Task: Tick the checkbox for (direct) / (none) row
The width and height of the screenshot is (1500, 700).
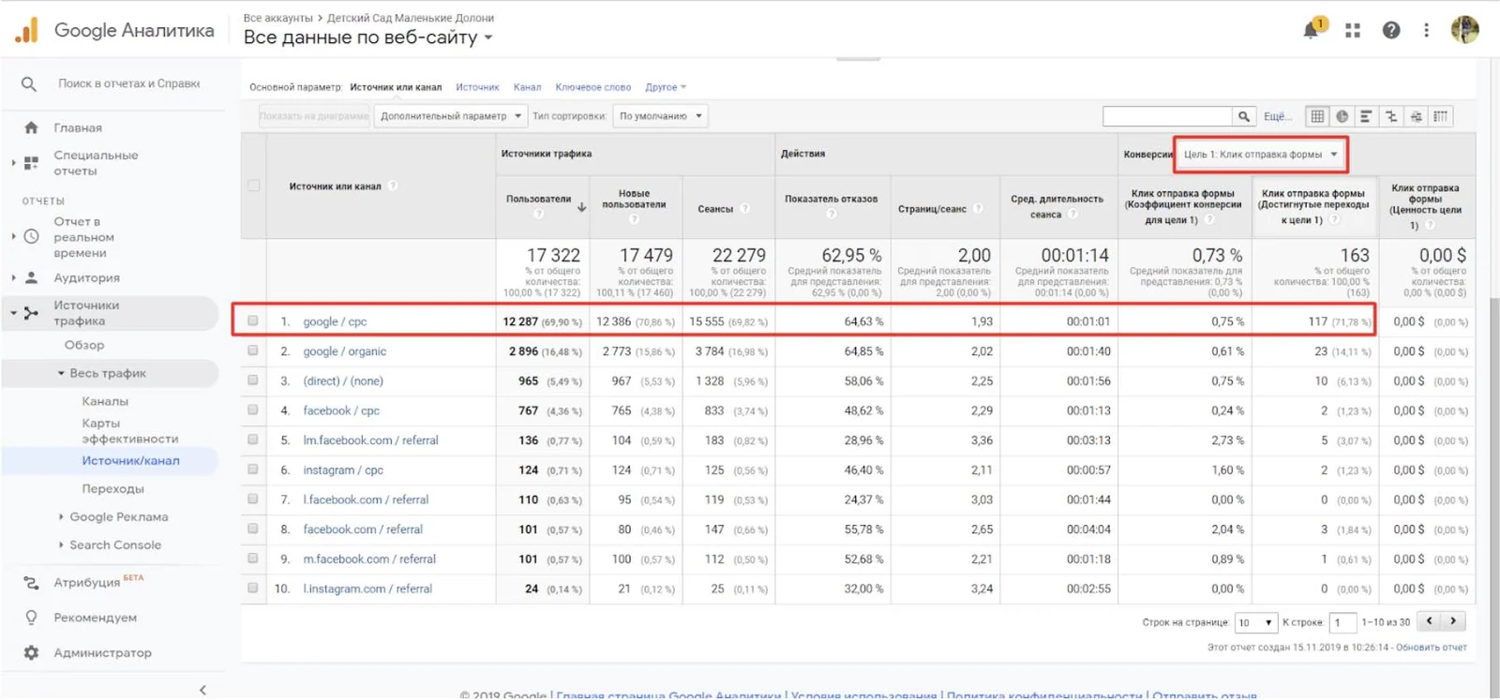Action: (253, 380)
